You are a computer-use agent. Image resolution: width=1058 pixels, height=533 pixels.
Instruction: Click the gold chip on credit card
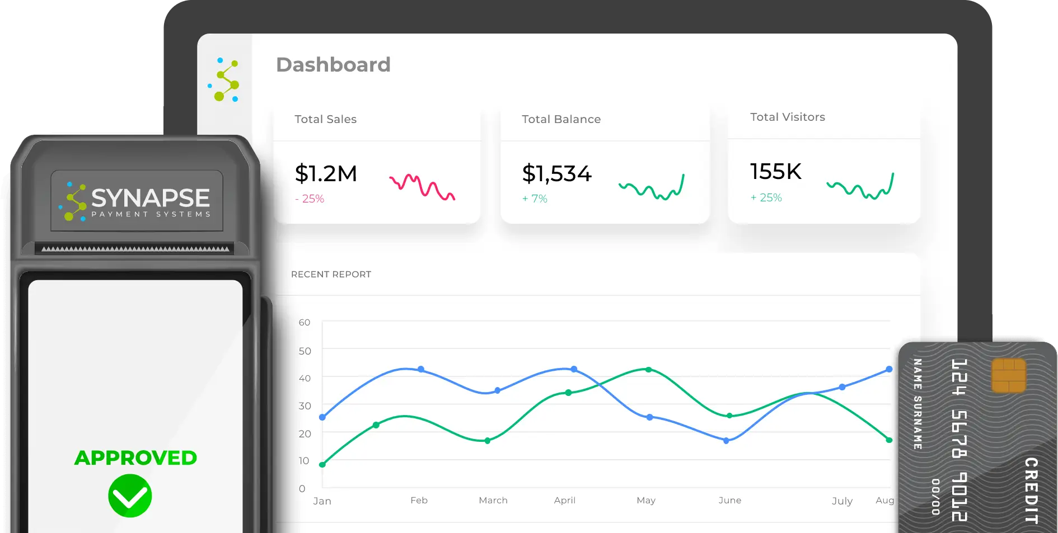[1008, 375]
